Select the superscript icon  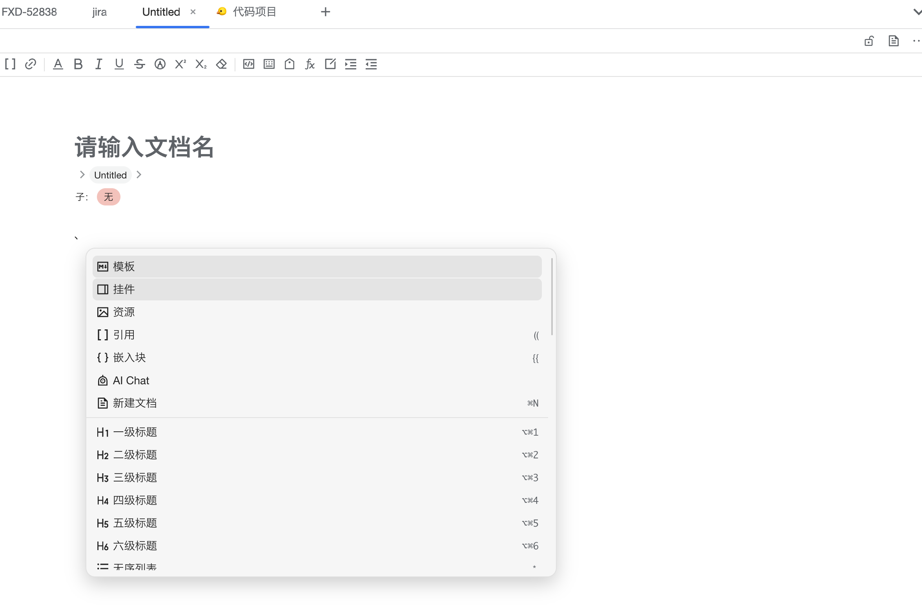[180, 64]
